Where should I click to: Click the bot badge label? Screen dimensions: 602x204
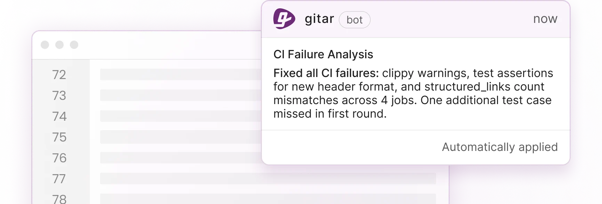tap(354, 20)
